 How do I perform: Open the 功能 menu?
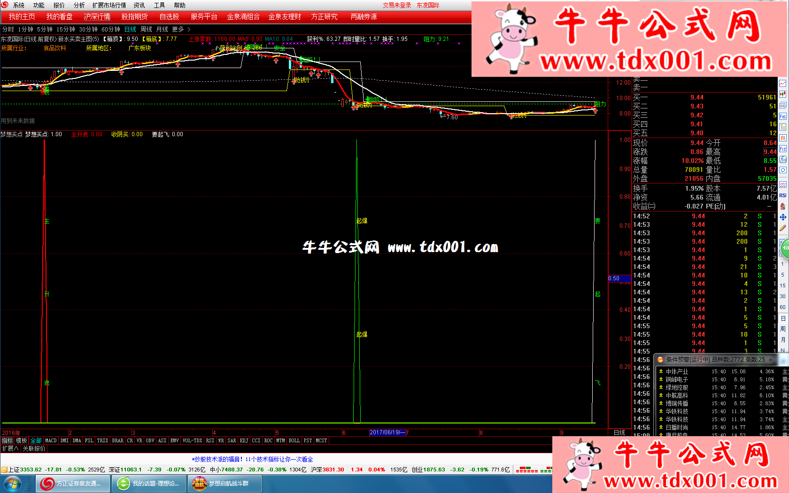point(39,5)
